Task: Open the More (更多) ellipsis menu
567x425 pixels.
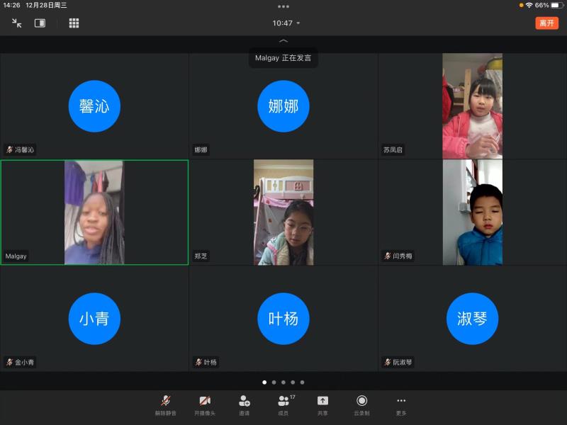Action: click(x=400, y=400)
